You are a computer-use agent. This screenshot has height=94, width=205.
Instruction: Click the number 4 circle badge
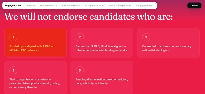coord(13,70)
